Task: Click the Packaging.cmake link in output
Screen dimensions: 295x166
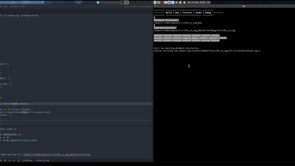Action: (x=28, y=140)
